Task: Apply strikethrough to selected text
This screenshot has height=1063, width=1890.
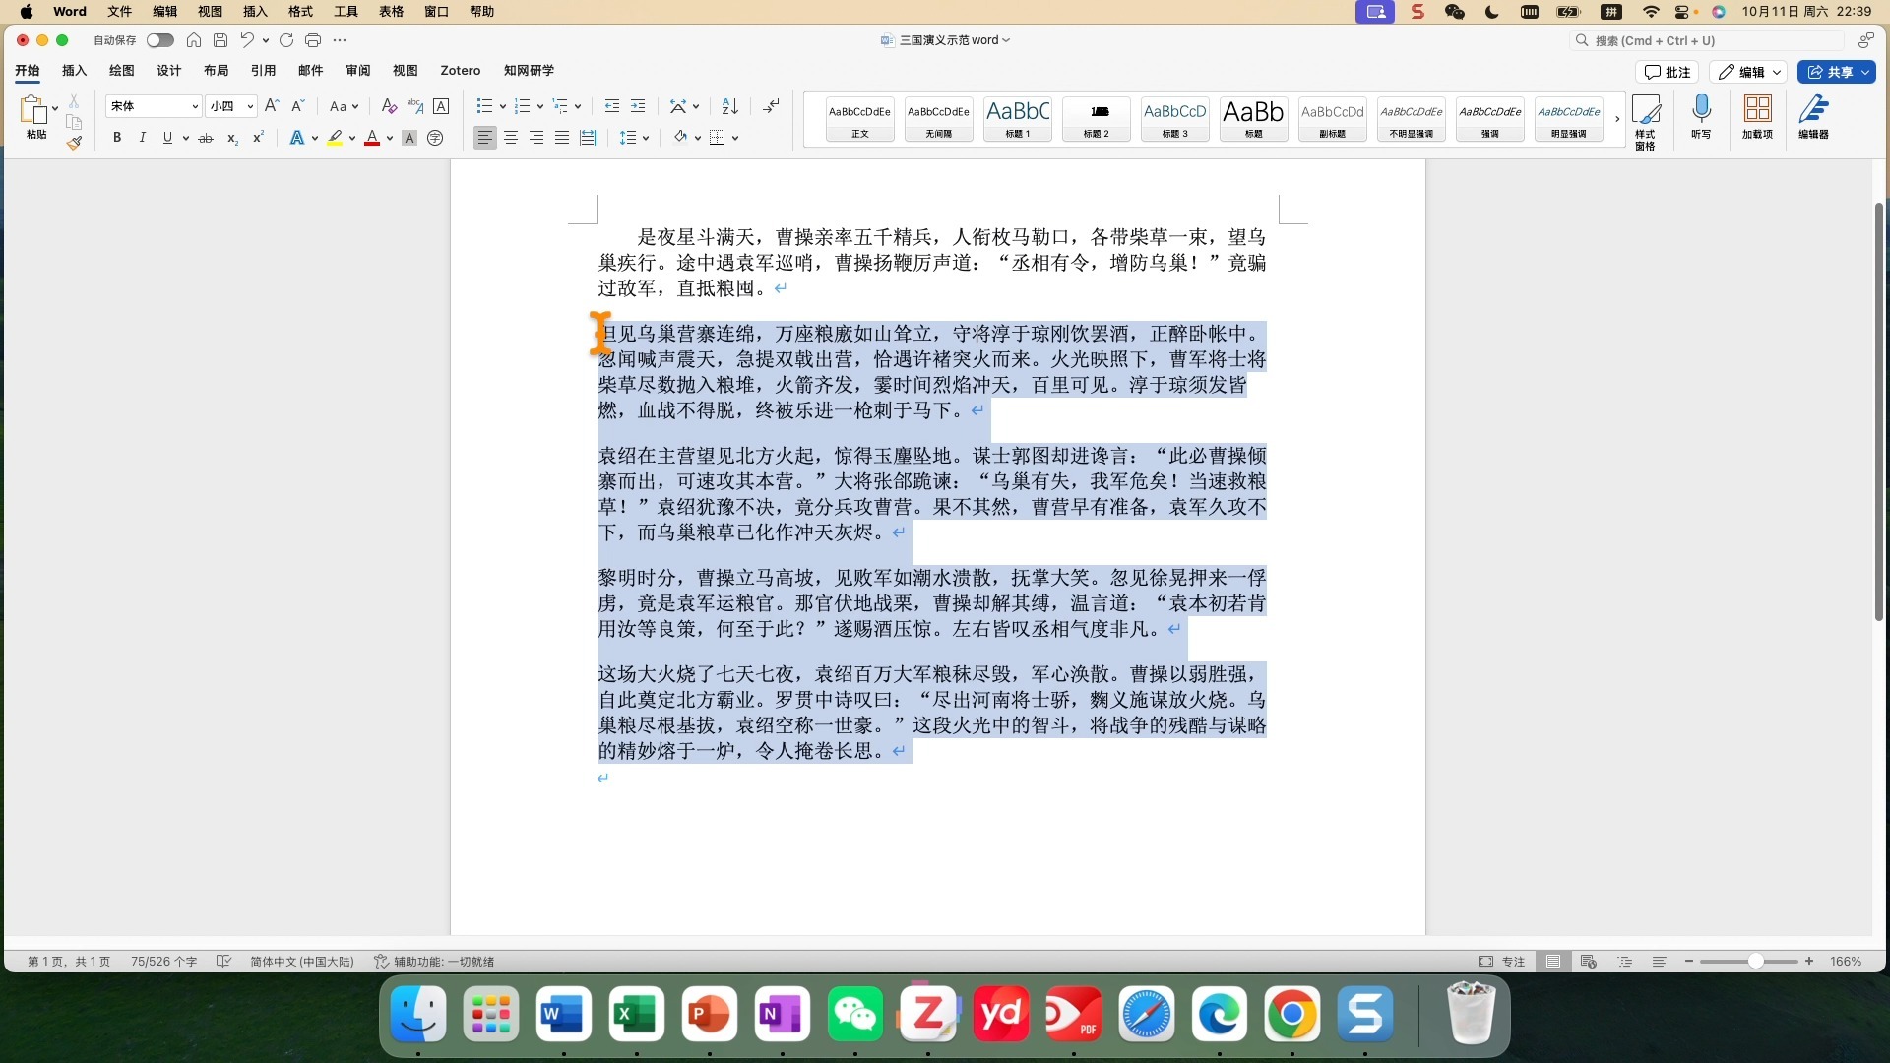Action: tap(206, 138)
